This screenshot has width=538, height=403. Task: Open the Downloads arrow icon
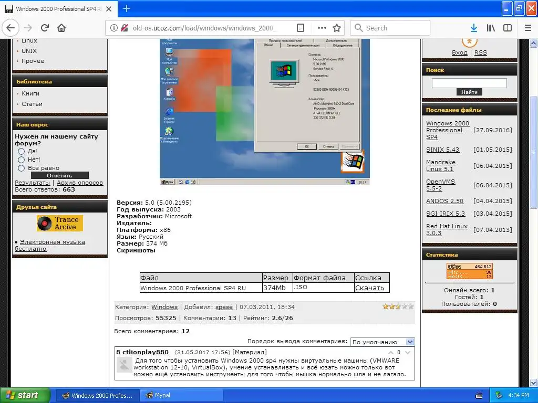(x=474, y=28)
